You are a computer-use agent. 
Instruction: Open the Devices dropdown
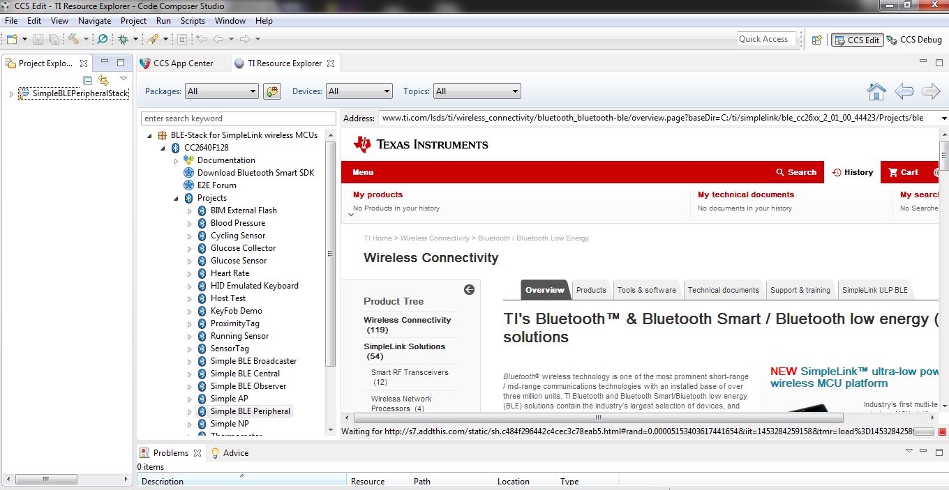click(x=359, y=91)
